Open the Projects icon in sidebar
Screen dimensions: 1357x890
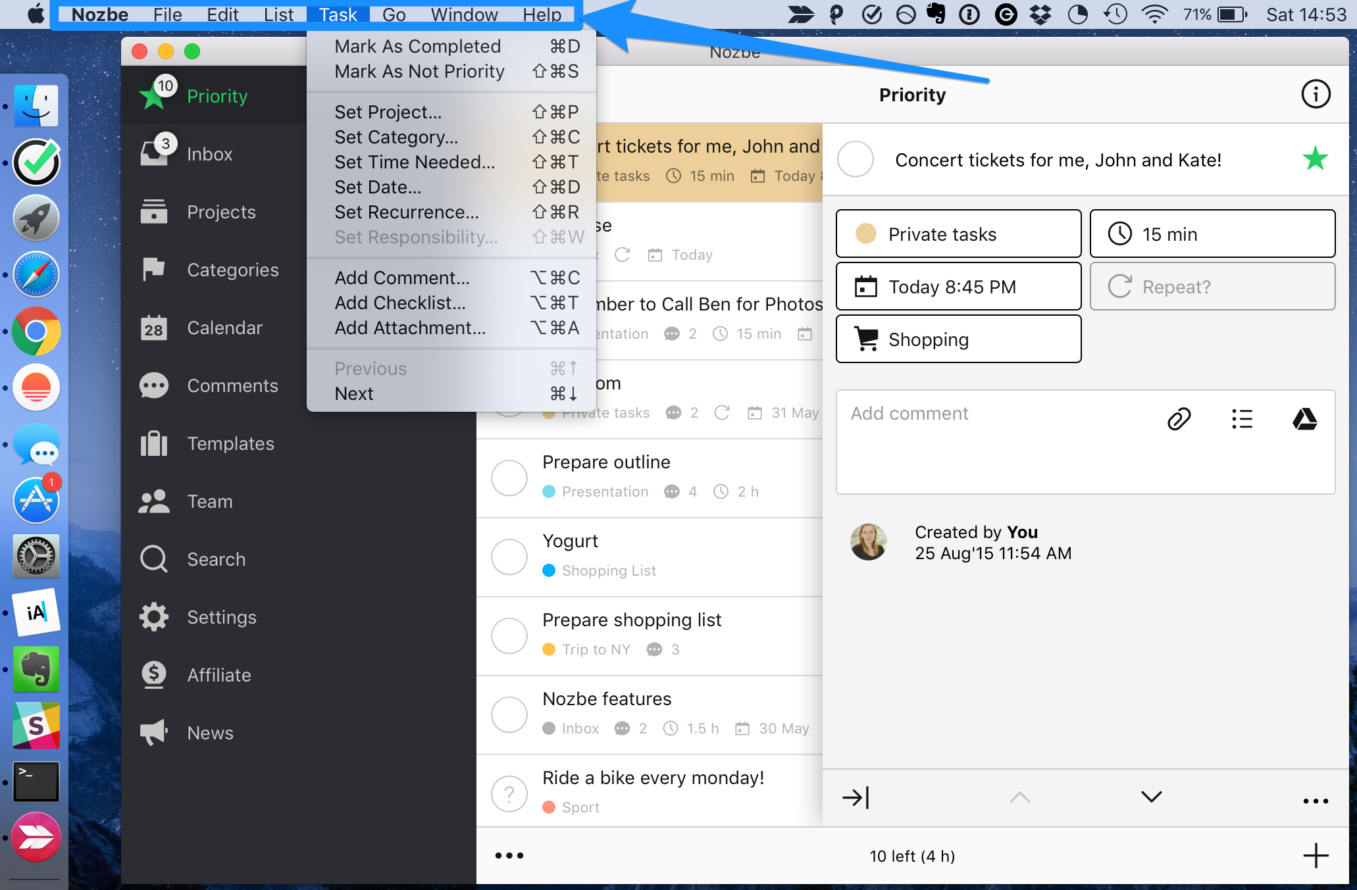tap(154, 211)
